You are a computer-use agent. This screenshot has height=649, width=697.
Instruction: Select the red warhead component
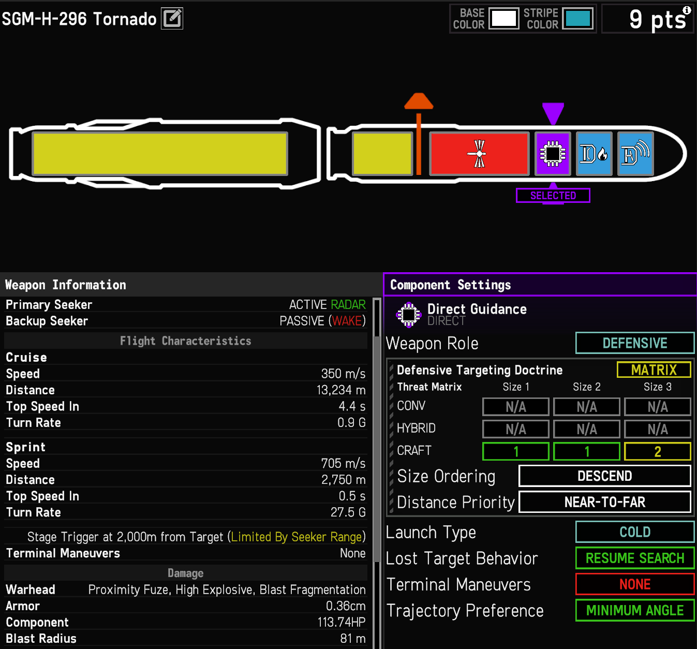(480, 154)
